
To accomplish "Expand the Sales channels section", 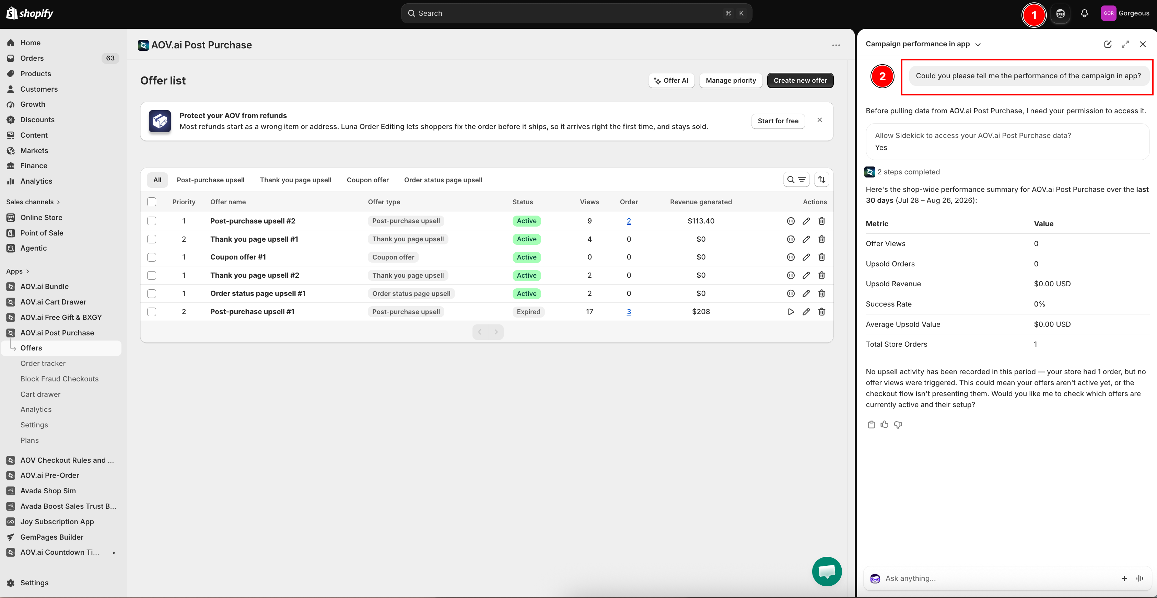I will (33, 202).
